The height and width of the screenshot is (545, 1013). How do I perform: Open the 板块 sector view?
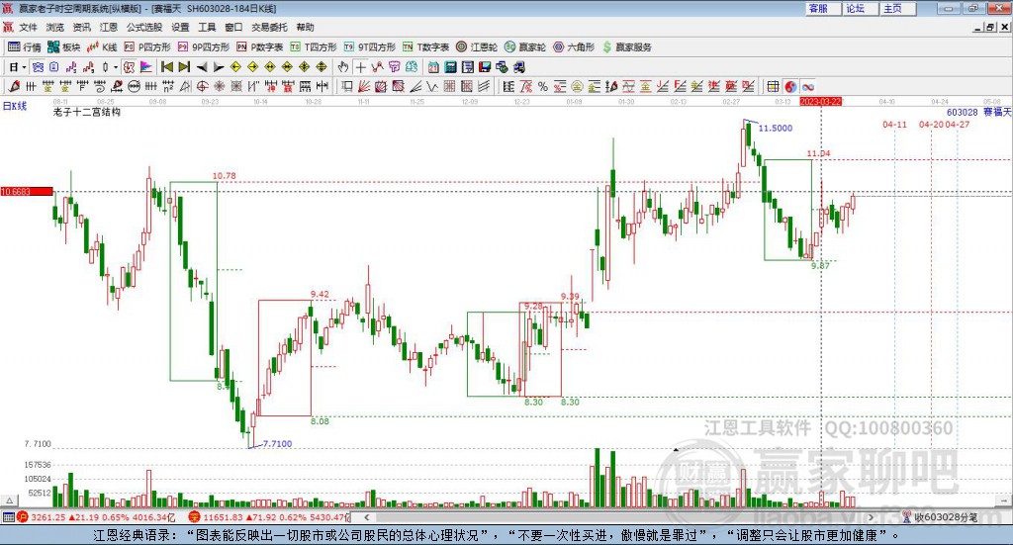coord(64,47)
